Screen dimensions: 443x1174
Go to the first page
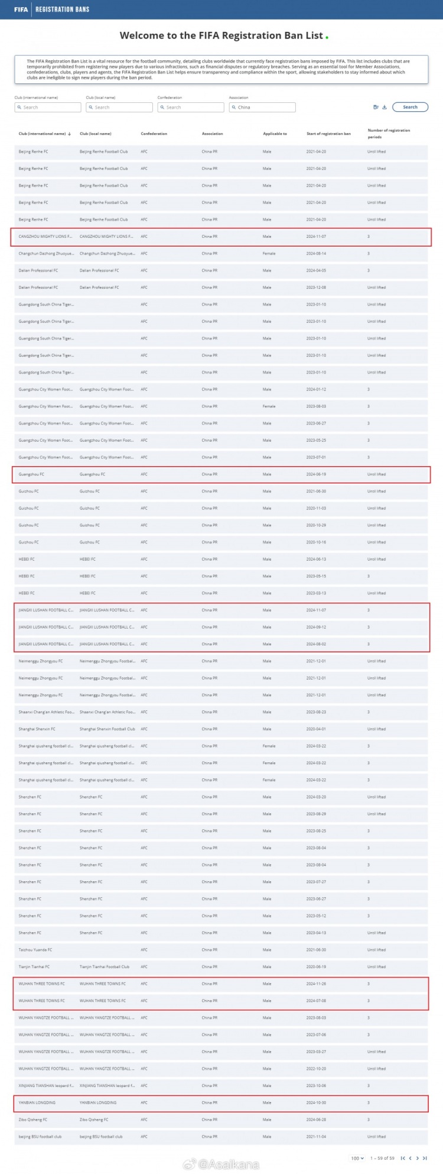[x=403, y=1158]
